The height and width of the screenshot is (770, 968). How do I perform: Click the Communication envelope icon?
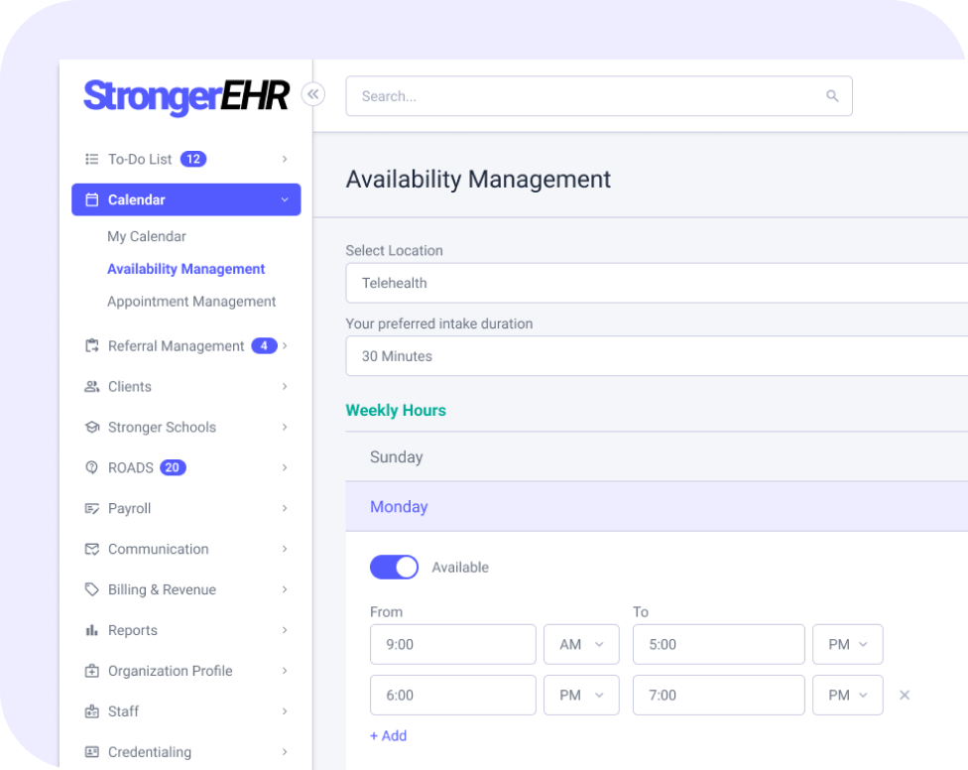[92, 549]
